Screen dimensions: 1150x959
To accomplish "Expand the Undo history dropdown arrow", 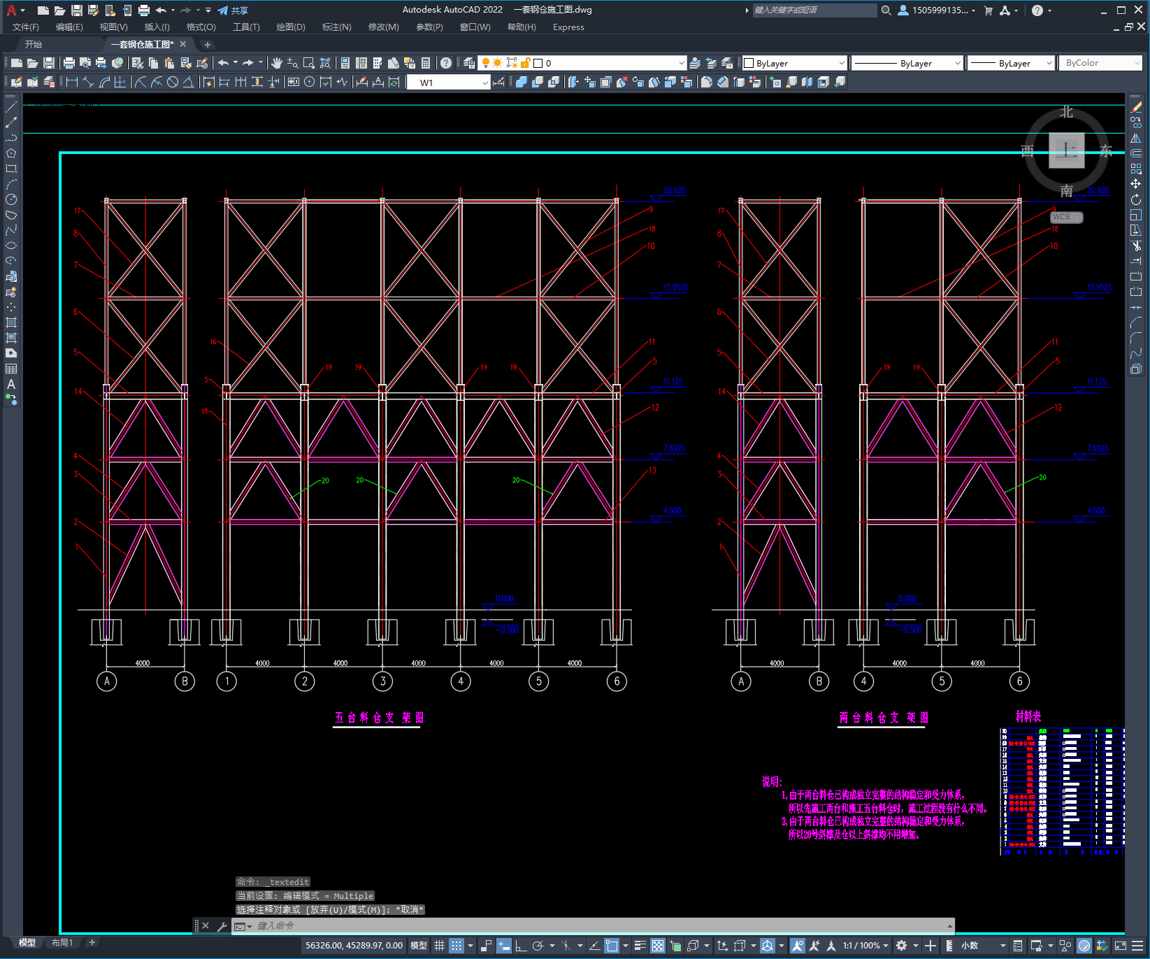I will coord(236,63).
